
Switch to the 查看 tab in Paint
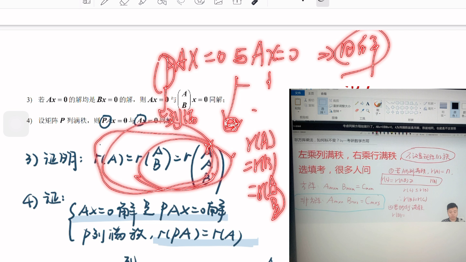[x=323, y=93]
